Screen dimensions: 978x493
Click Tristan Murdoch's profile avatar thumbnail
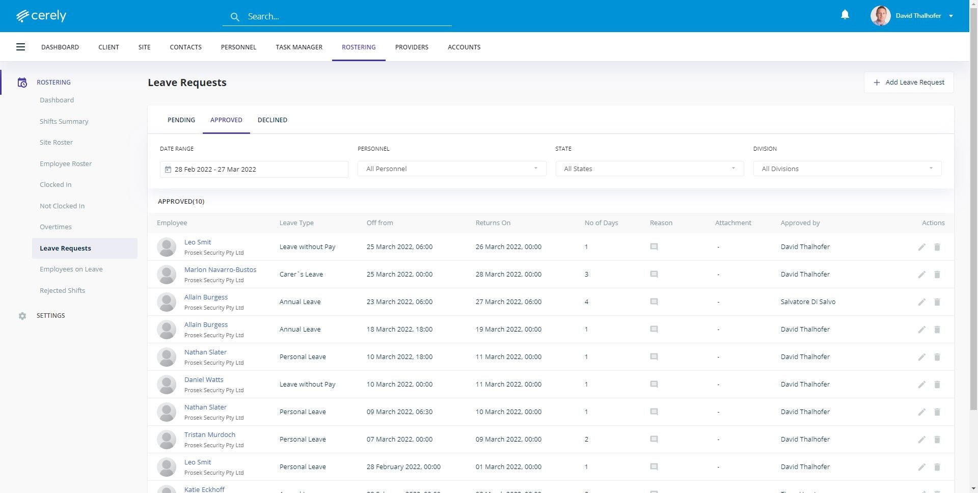167,440
